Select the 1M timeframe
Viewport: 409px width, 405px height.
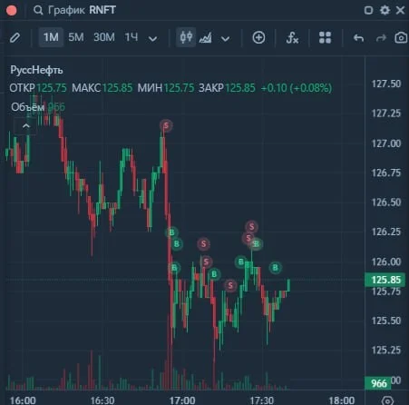(x=51, y=37)
